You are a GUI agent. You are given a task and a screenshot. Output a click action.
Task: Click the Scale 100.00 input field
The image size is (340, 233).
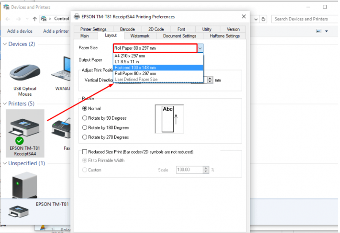[x=190, y=170]
